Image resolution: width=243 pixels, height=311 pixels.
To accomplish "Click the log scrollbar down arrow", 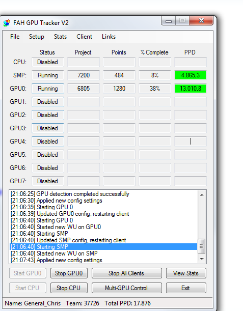I will click(202, 259).
